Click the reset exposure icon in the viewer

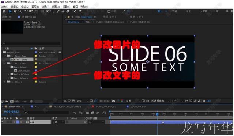coord(204,101)
